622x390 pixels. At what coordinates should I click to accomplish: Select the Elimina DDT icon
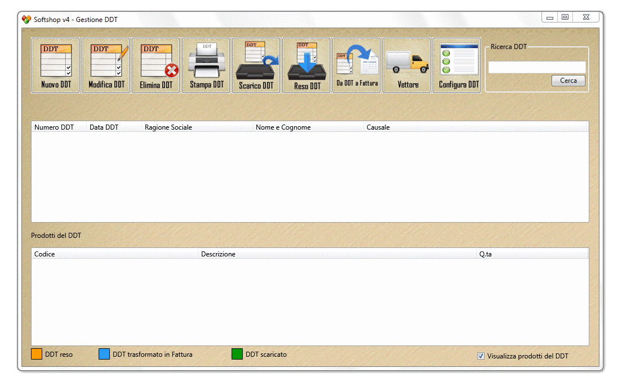[x=155, y=65]
